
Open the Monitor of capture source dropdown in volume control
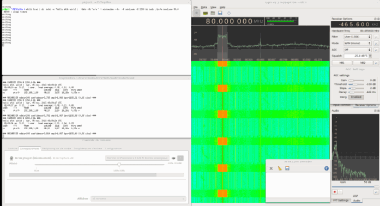point(137,158)
